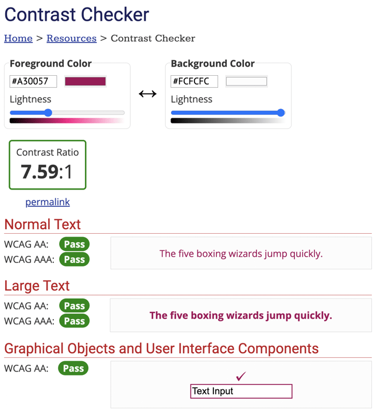
Task: Click the Foreground hex input #A30057
Action: pos(33,82)
